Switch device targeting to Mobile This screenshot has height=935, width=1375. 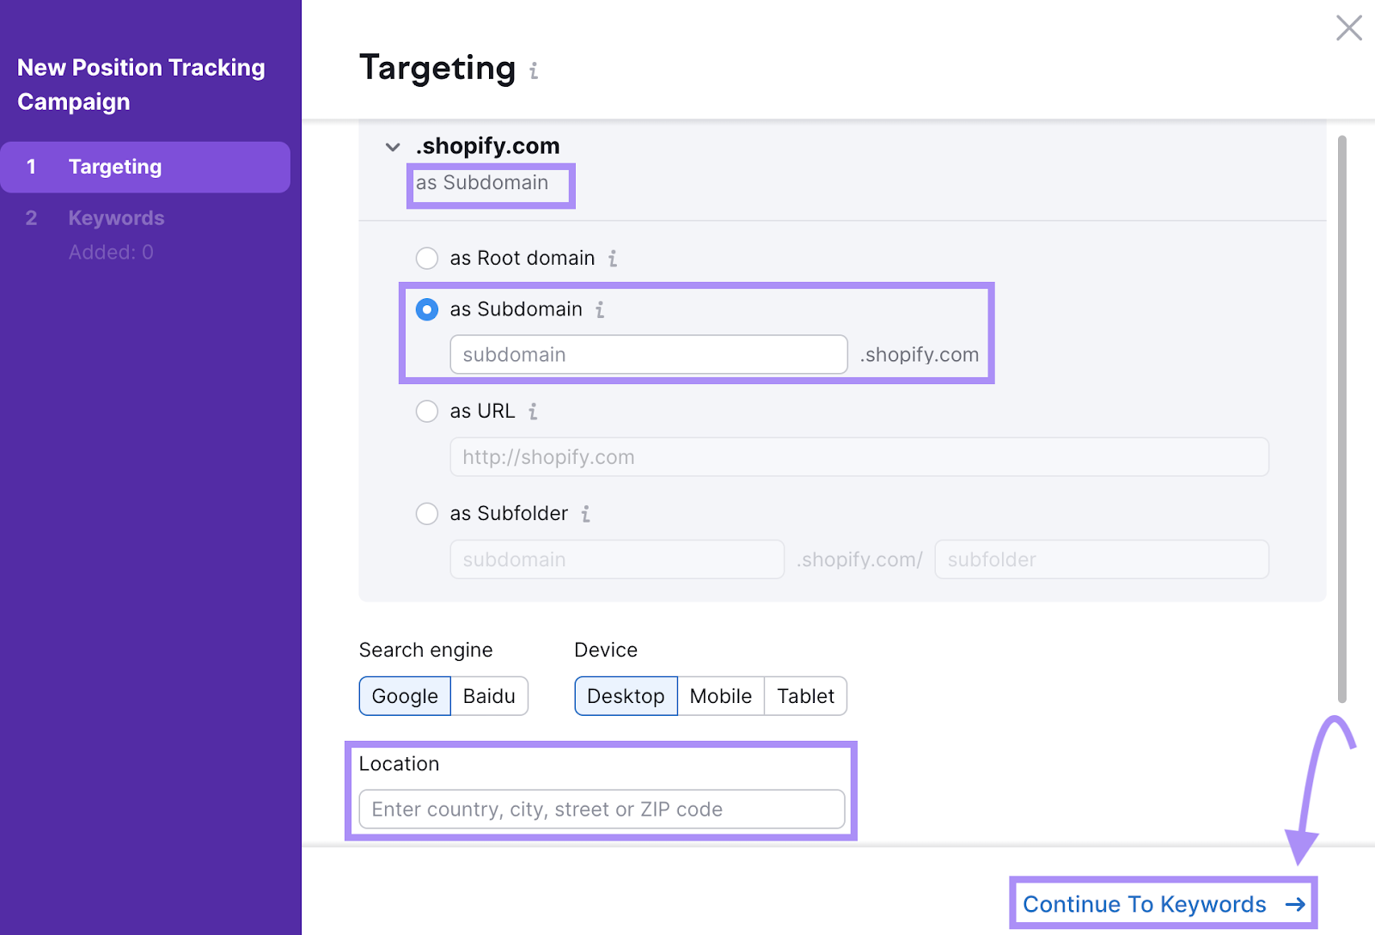point(721,696)
